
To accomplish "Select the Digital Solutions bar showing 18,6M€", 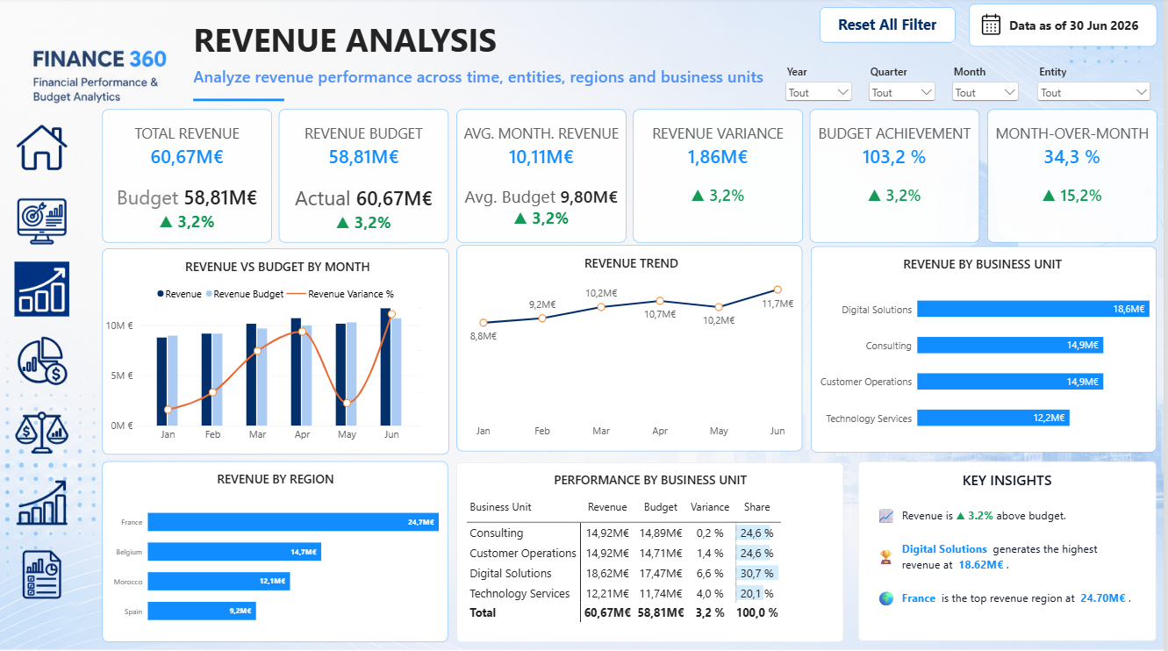I will (x=1032, y=309).
